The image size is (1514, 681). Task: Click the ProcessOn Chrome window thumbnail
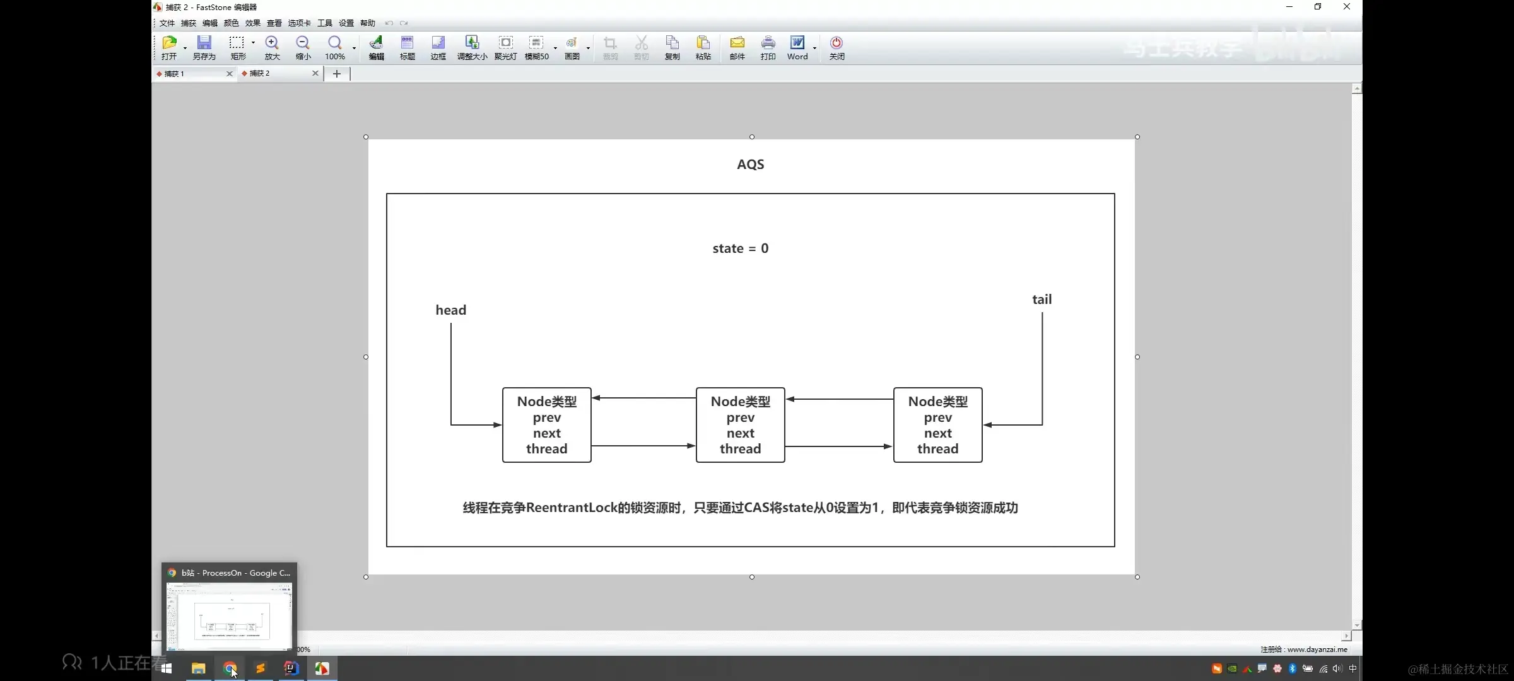pos(229,615)
